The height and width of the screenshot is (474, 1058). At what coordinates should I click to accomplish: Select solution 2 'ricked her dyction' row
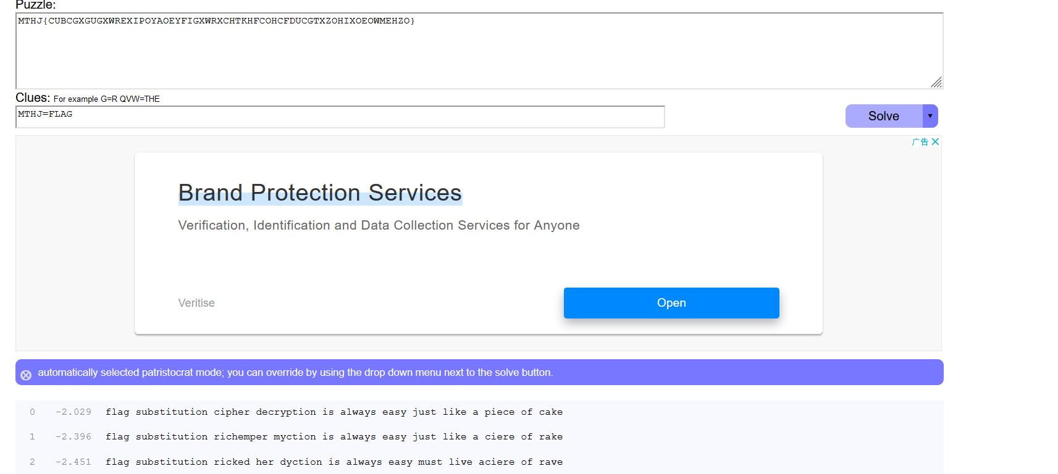coord(479,462)
